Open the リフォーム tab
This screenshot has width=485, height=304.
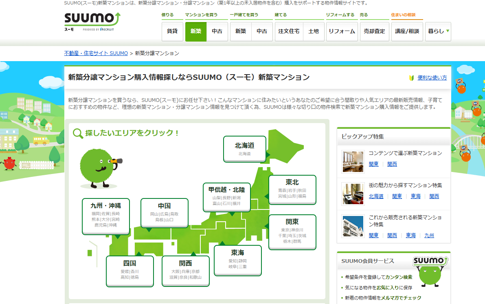[x=342, y=31]
